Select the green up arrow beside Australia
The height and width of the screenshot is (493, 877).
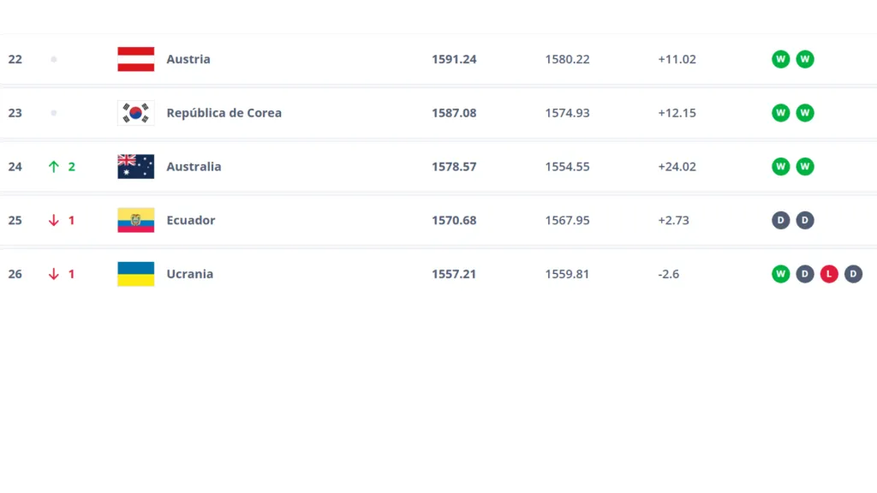(x=55, y=166)
